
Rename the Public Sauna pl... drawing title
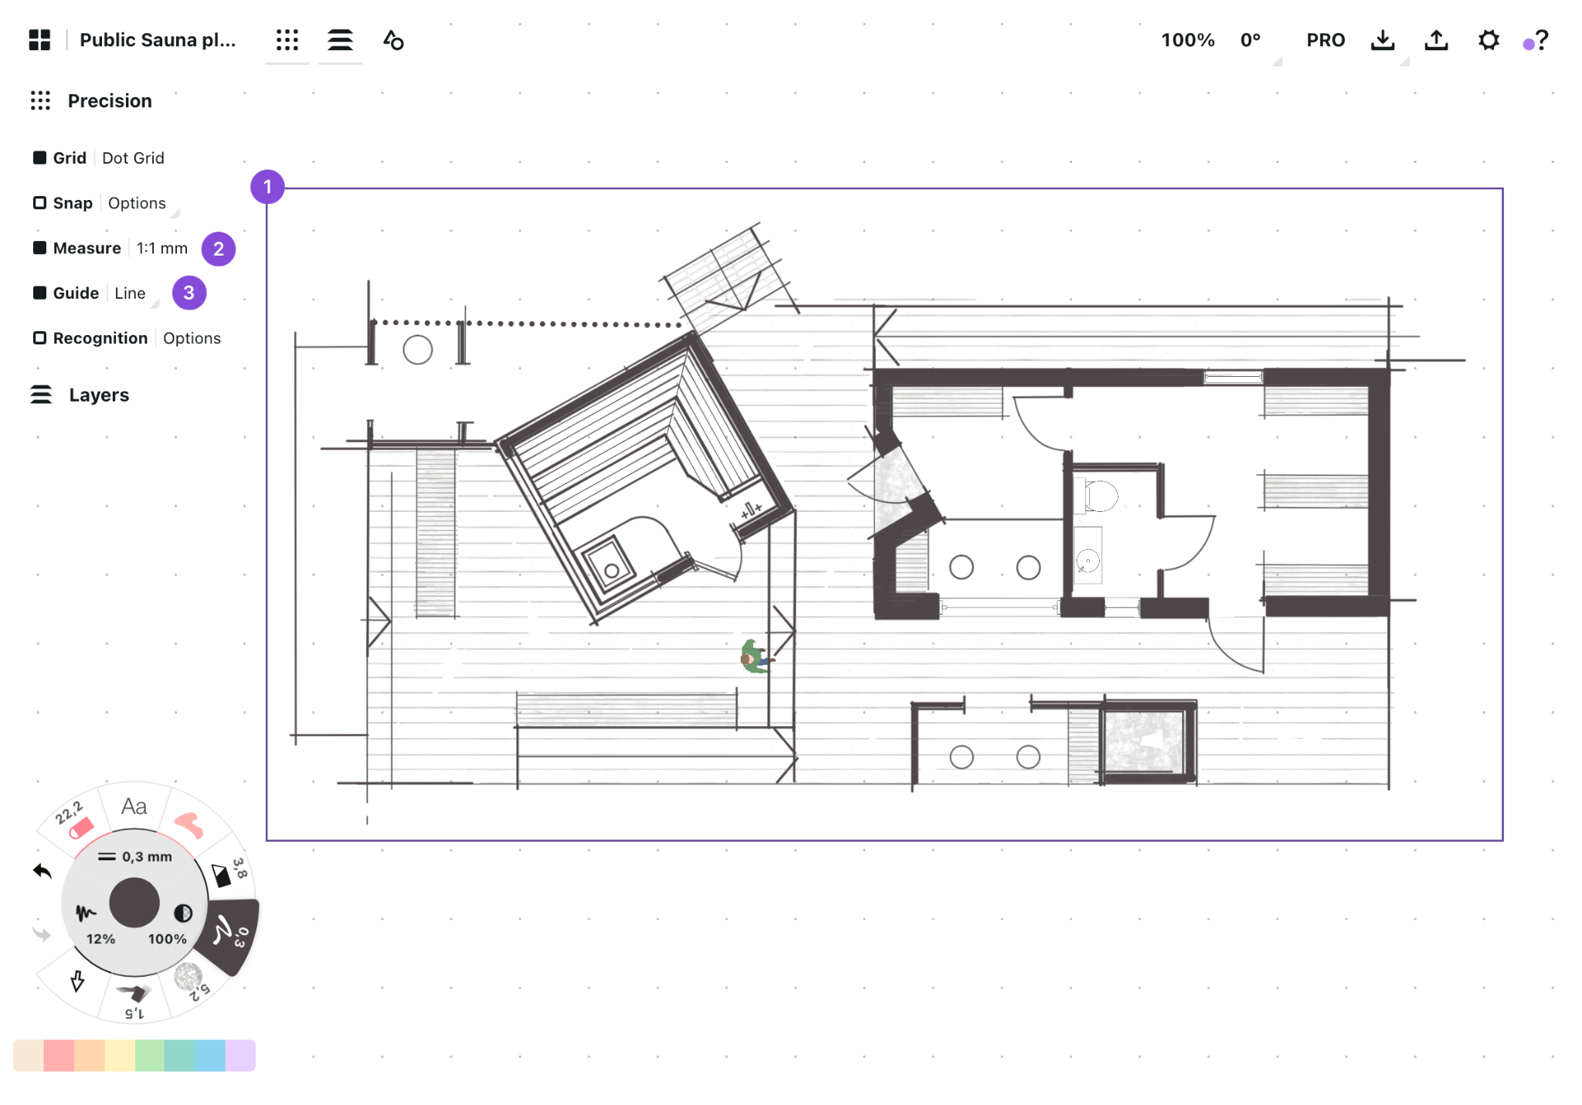tap(158, 39)
